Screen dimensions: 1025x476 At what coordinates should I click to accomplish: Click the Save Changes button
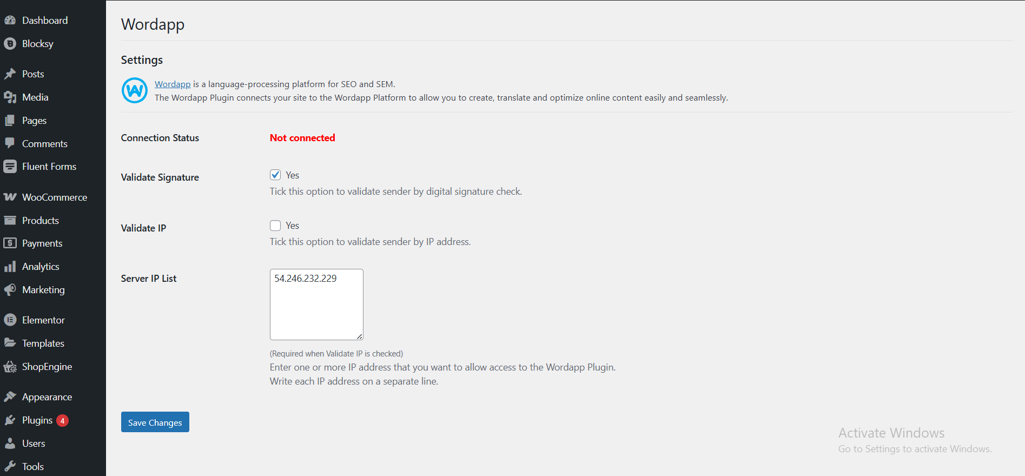point(155,422)
